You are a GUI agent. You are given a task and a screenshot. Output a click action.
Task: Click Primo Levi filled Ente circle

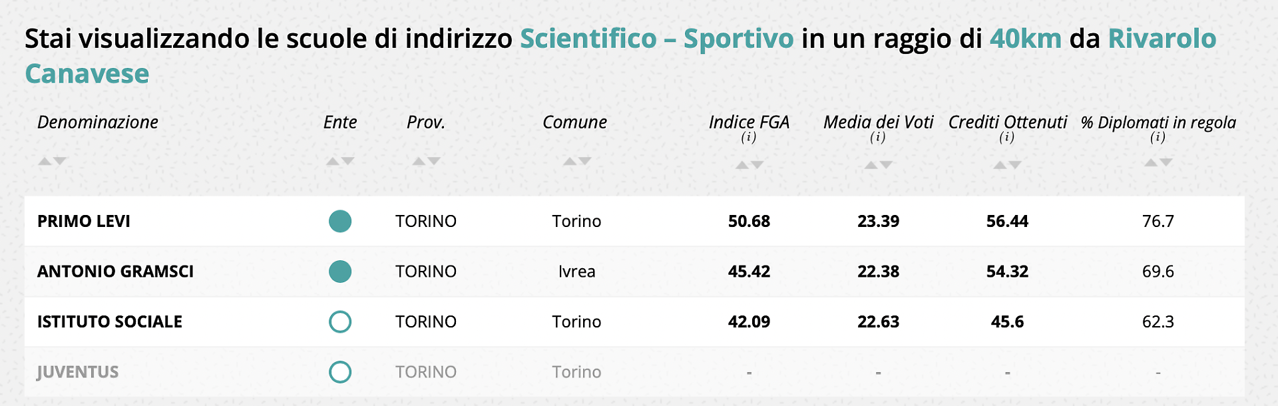pyautogui.click(x=340, y=222)
